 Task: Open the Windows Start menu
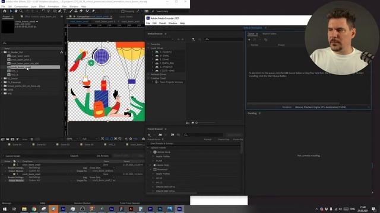[x=5, y=209]
